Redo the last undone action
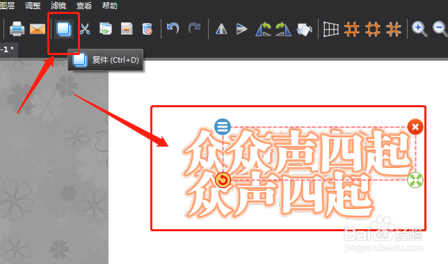Image resolution: width=448 pixels, height=264 pixels. click(x=194, y=29)
